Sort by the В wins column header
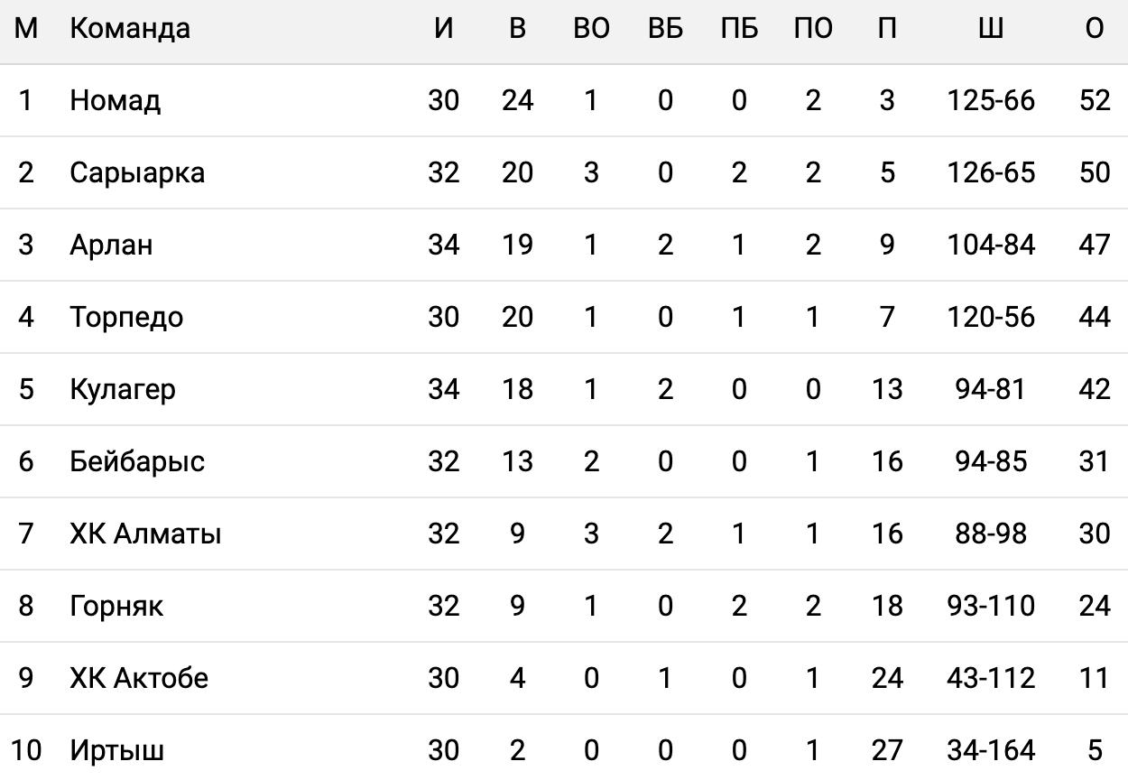Viewport: 1128px width, 780px height. pos(517,28)
